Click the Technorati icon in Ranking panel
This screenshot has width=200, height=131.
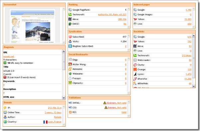tap(70, 14)
